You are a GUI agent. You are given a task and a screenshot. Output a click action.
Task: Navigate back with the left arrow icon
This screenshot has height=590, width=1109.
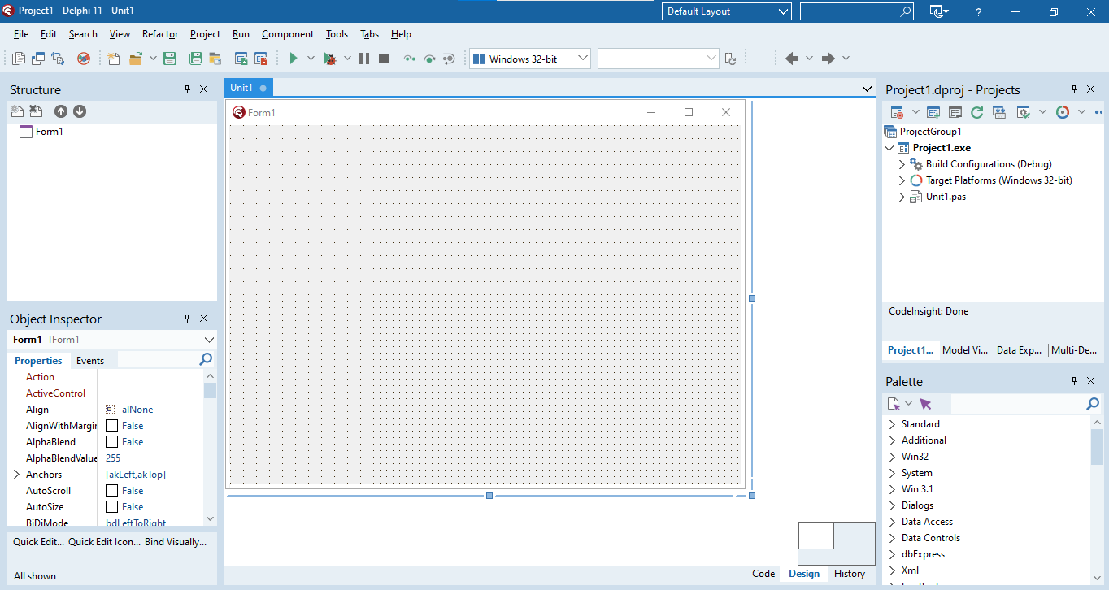click(792, 59)
